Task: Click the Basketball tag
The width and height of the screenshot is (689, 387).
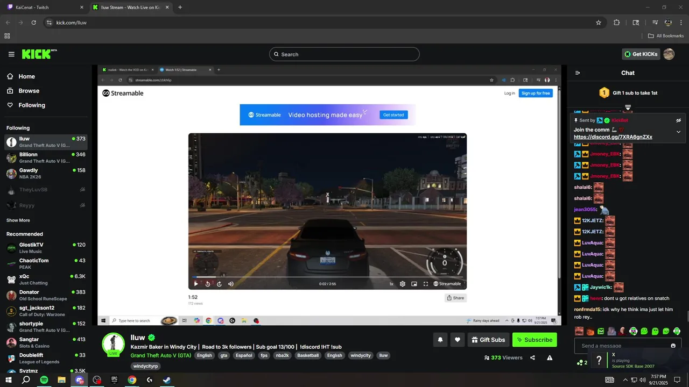Action: pos(308,355)
